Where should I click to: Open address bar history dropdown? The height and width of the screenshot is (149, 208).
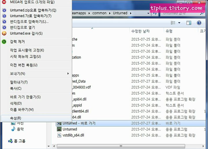148,13
